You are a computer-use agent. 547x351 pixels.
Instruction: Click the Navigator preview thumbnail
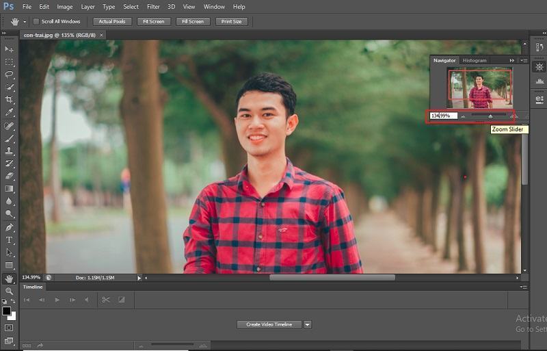pos(480,88)
